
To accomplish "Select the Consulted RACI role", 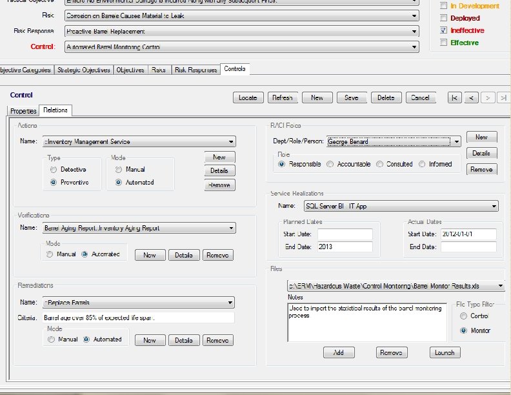I will coord(379,164).
